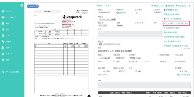Screen dimensions: 194x97
Task: Click the ¥410,735 total in invoice preview
Action: point(42,34)
